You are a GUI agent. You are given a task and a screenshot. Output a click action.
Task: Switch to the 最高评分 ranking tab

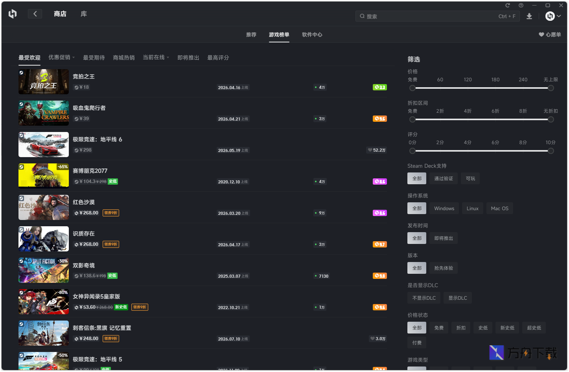(218, 58)
